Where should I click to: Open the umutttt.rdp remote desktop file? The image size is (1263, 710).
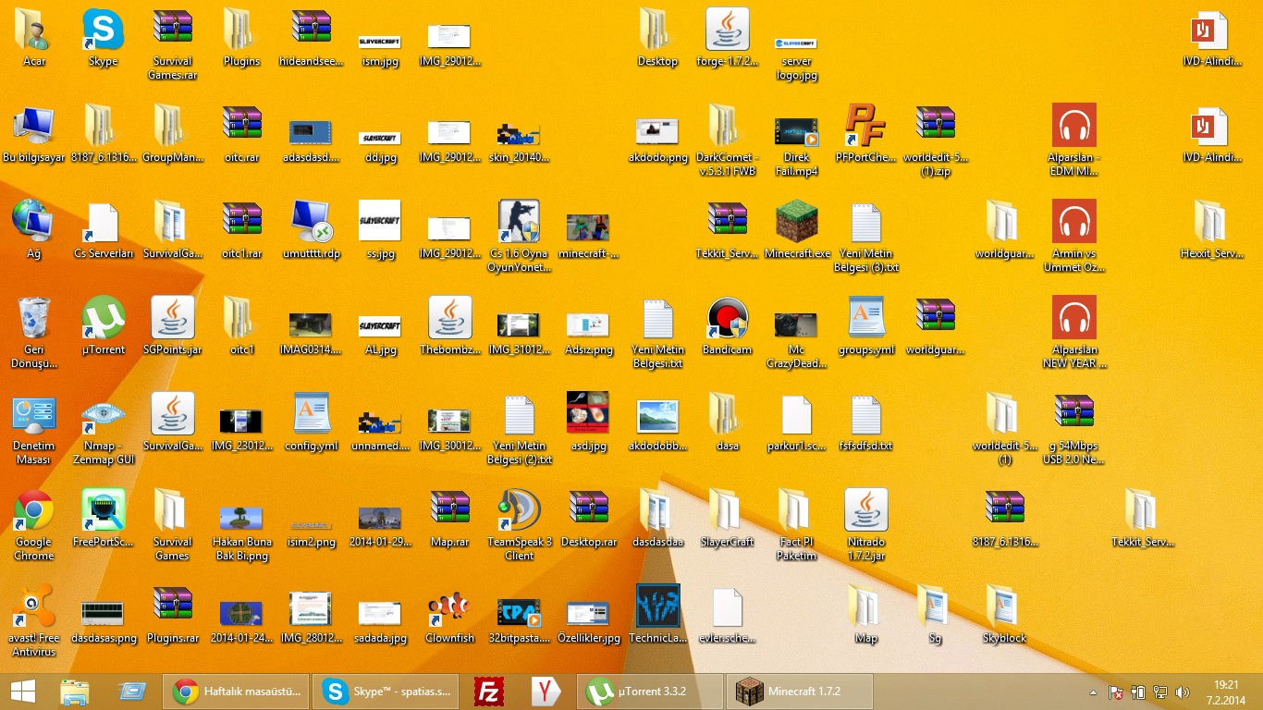coord(311,231)
